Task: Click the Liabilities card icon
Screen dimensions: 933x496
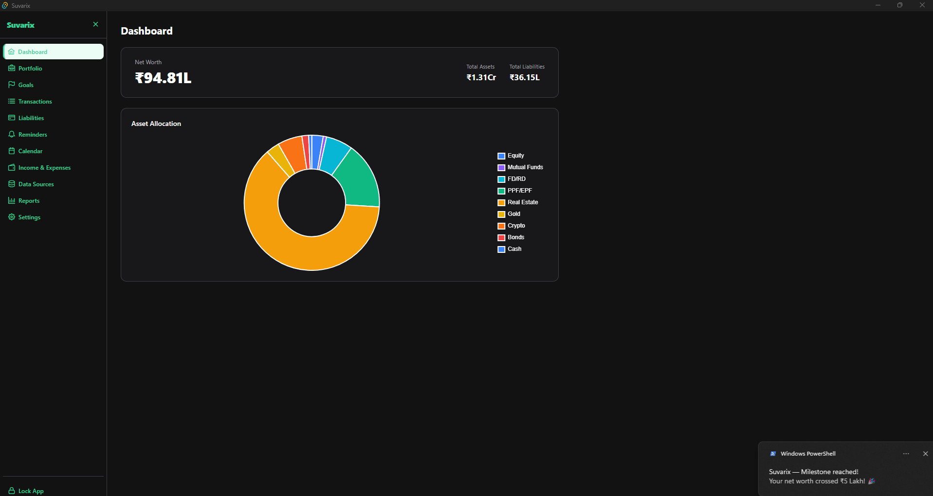Action: (12, 118)
